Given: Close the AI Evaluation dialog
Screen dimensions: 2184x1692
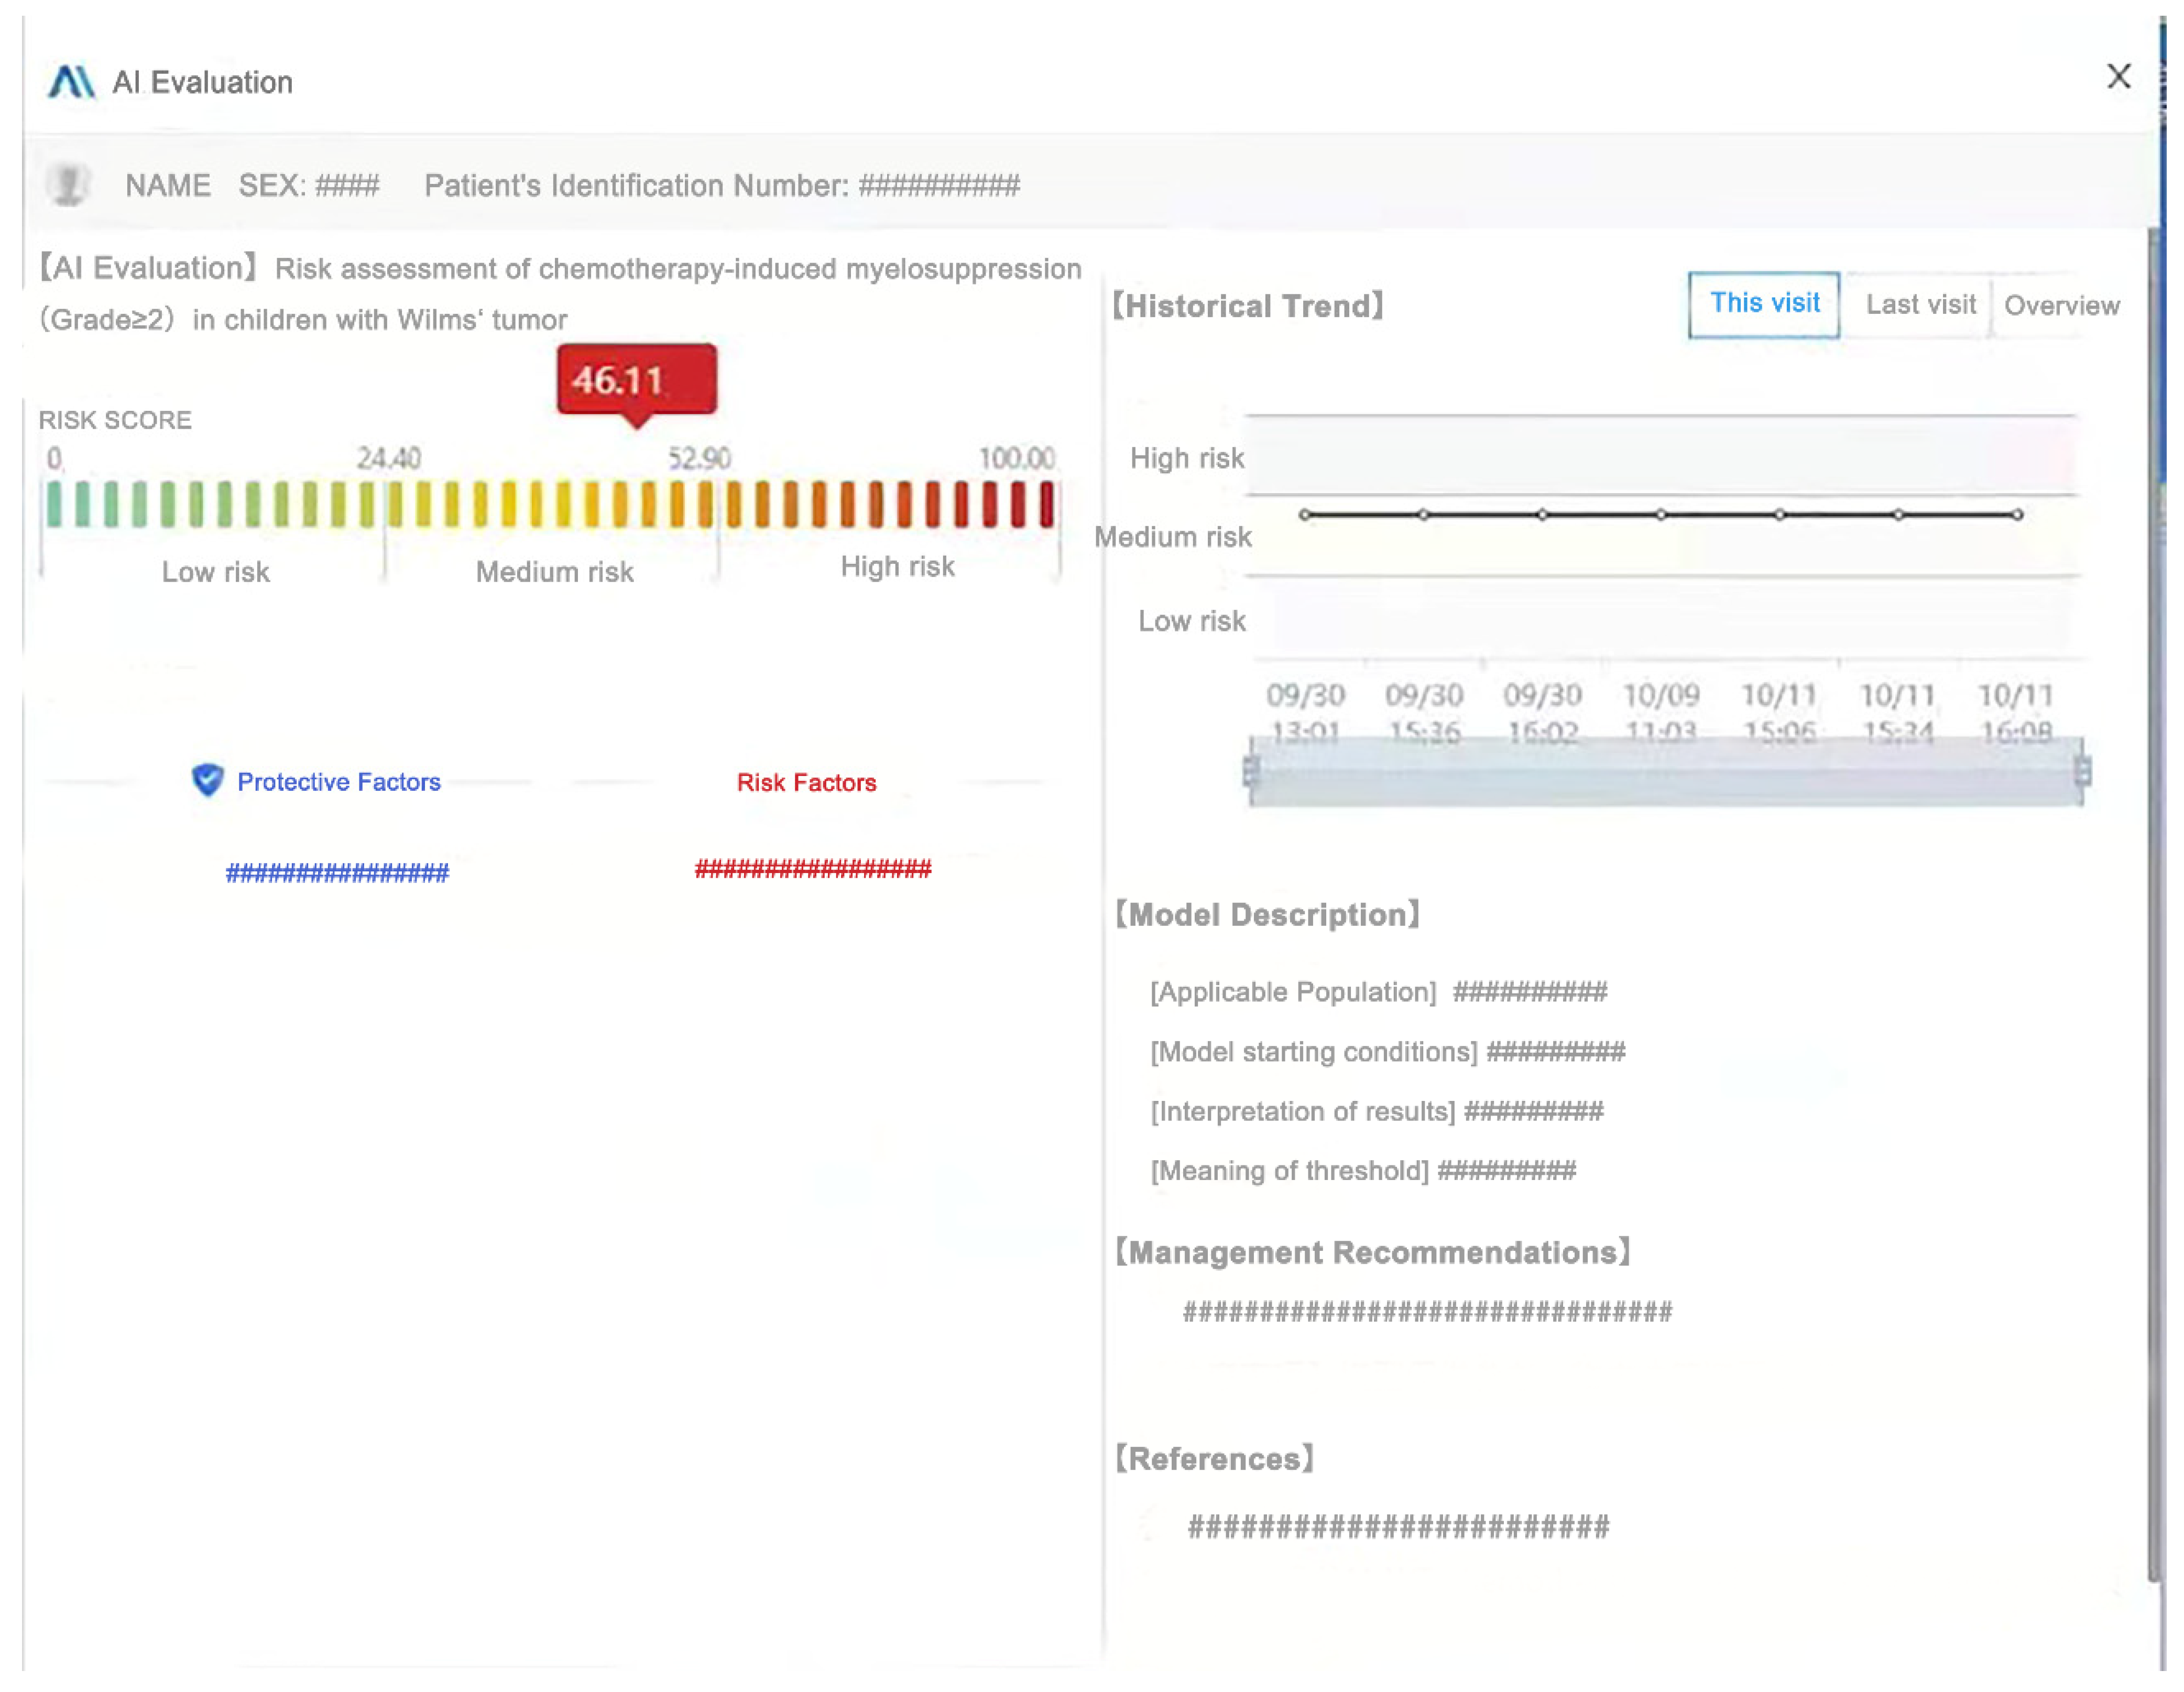Looking at the screenshot, I should coord(2118,77).
